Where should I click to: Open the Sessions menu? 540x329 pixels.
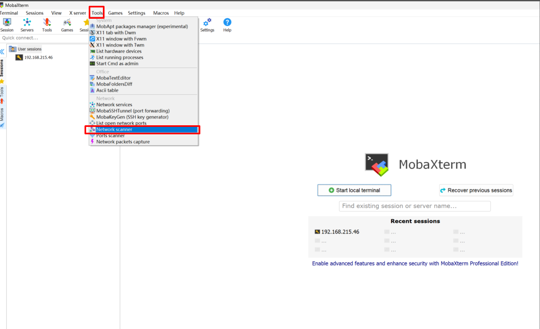click(x=35, y=13)
